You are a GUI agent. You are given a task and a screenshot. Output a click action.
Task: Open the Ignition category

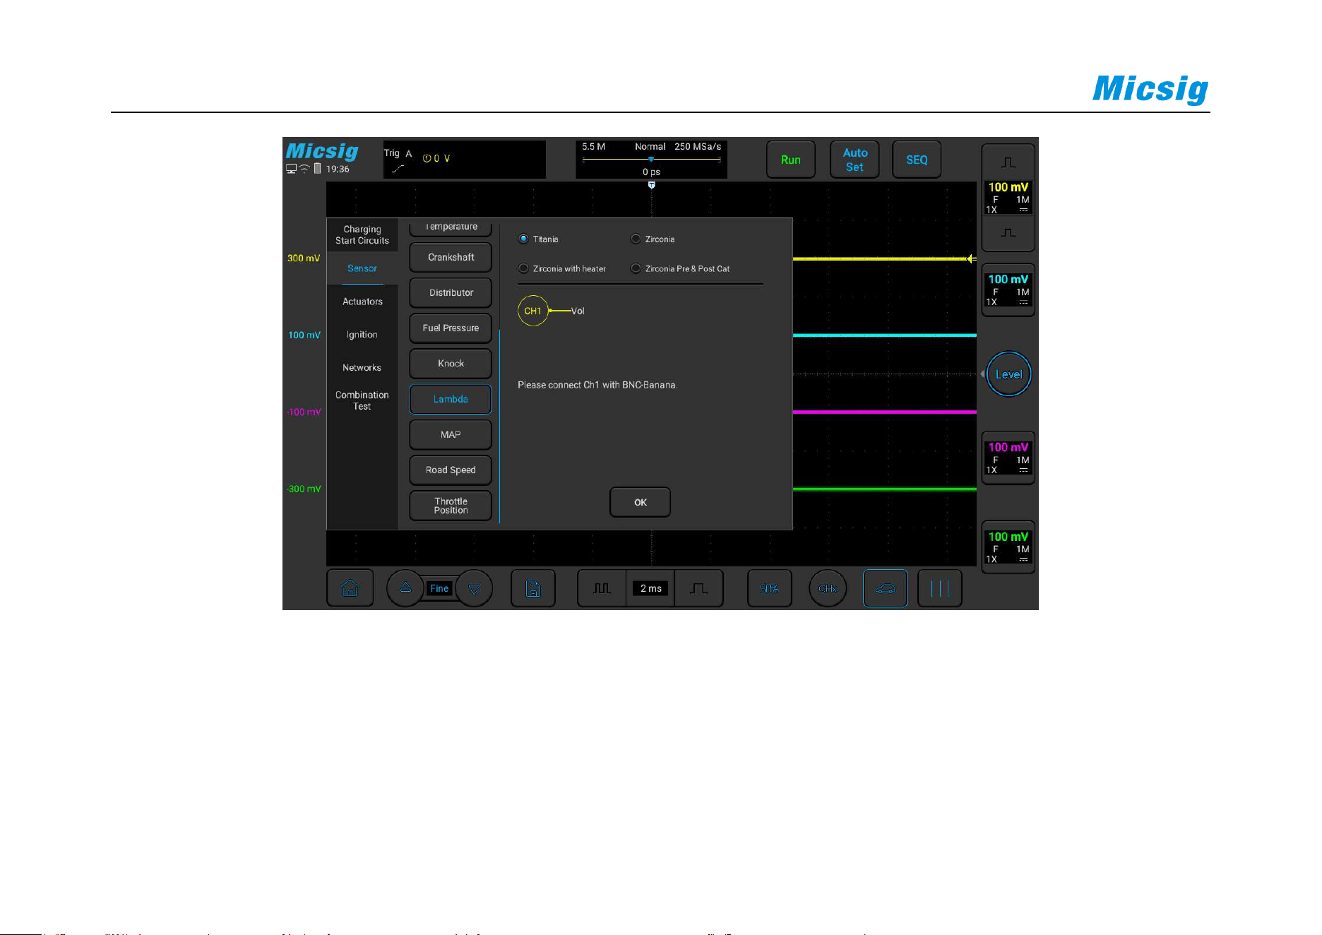tap(362, 335)
